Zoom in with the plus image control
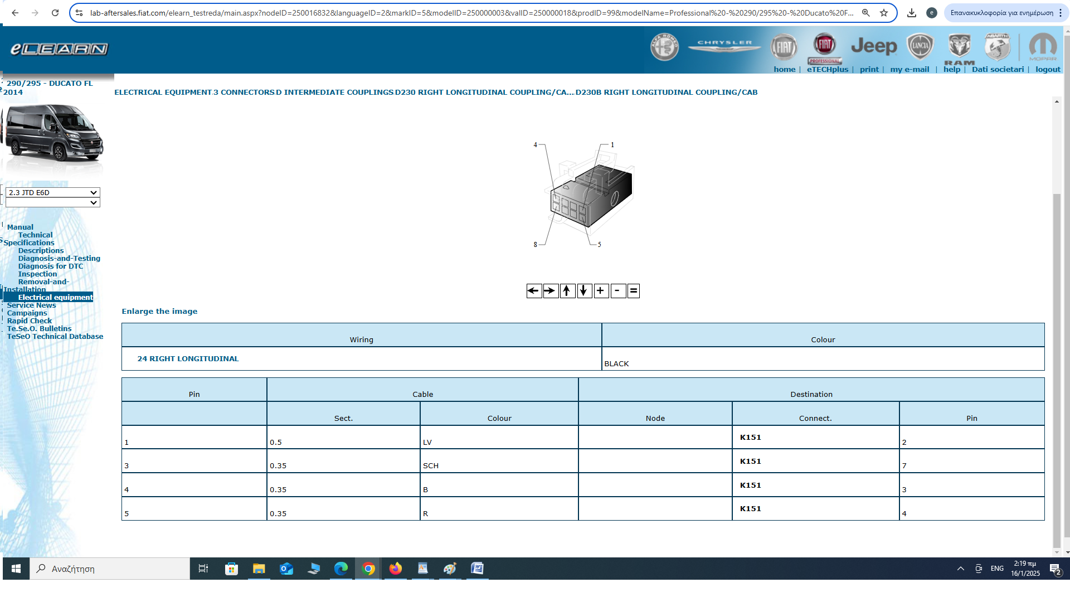This screenshot has width=1070, height=602. (x=601, y=290)
